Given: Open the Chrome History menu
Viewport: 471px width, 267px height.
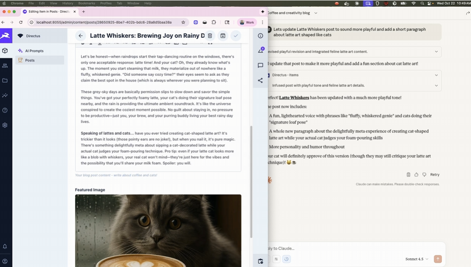Looking at the screenshot, I should [68, 3].
